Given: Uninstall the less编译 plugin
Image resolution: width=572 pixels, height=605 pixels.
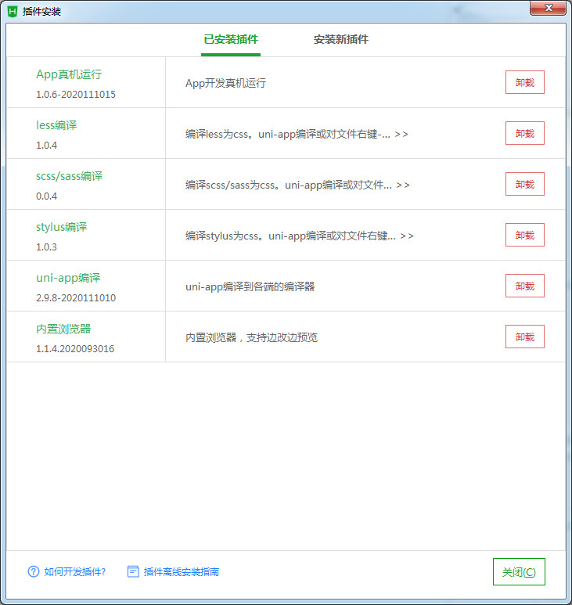Looking at the screenshot, I should click(524, 133).
